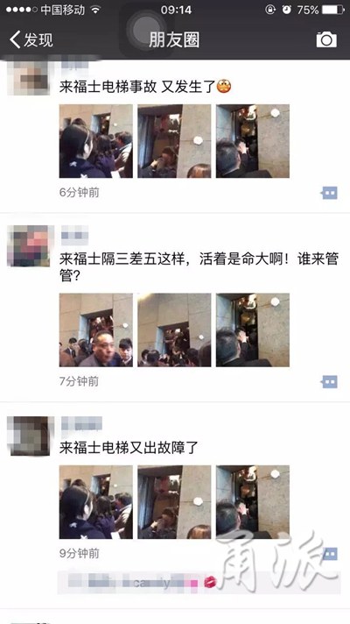
Task: Tap the battery indicator in status bar
Action: point(332,10)
